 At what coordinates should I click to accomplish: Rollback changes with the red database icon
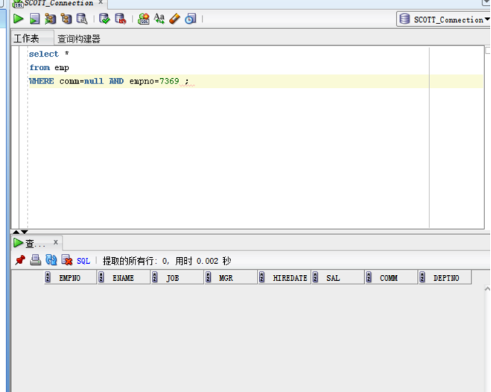pyautogui.click(x=120, y=19)
